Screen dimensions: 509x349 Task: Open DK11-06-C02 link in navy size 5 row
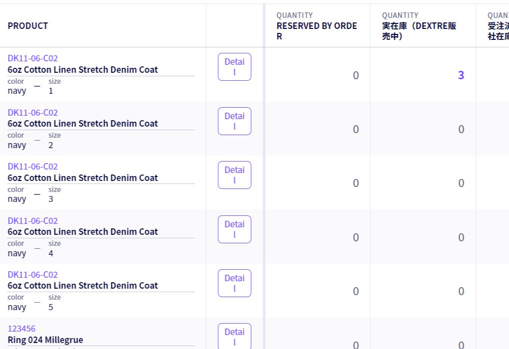click(33, 275)
